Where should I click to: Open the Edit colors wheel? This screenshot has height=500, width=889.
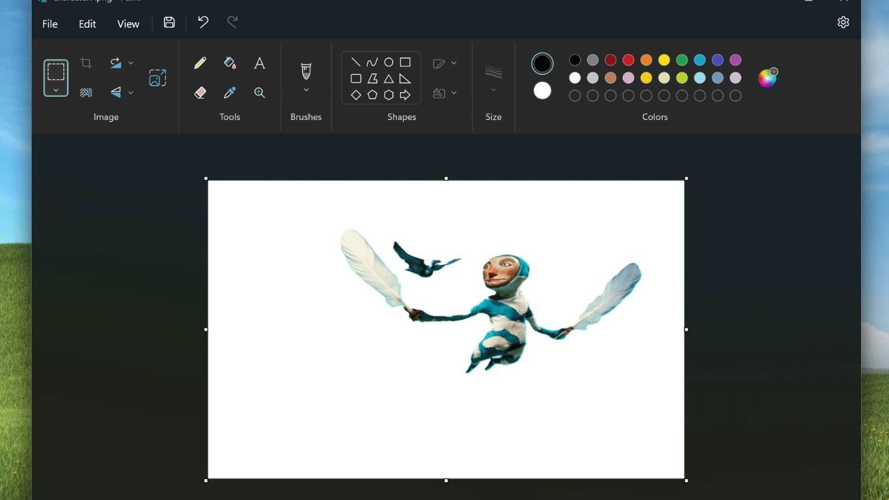(767, 78)
